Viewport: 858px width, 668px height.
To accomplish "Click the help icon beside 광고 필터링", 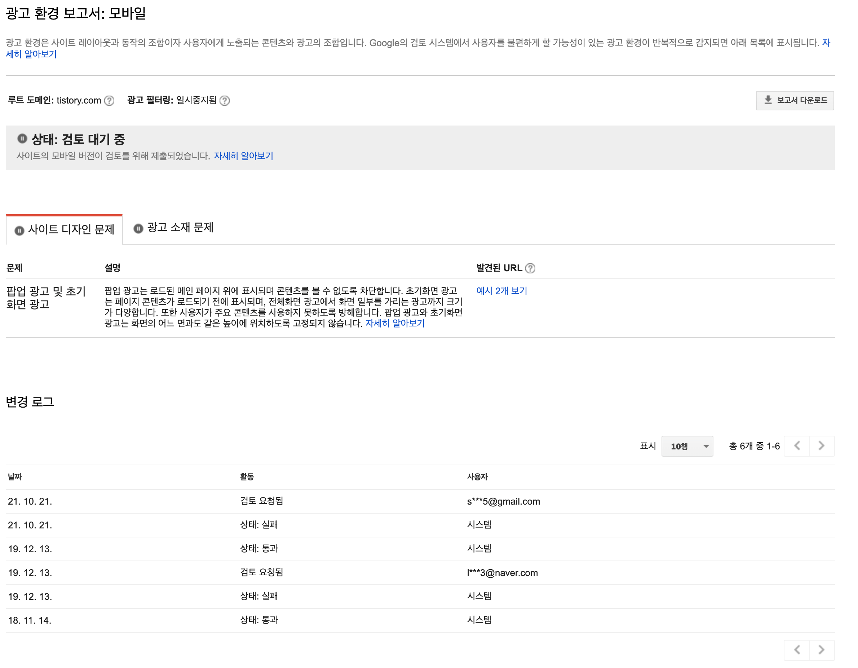I will 225,101.
